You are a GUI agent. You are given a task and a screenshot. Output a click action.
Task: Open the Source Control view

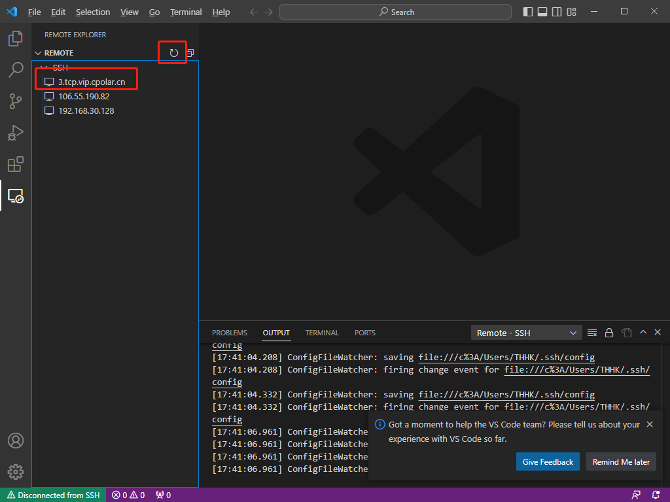click(16, 101)
